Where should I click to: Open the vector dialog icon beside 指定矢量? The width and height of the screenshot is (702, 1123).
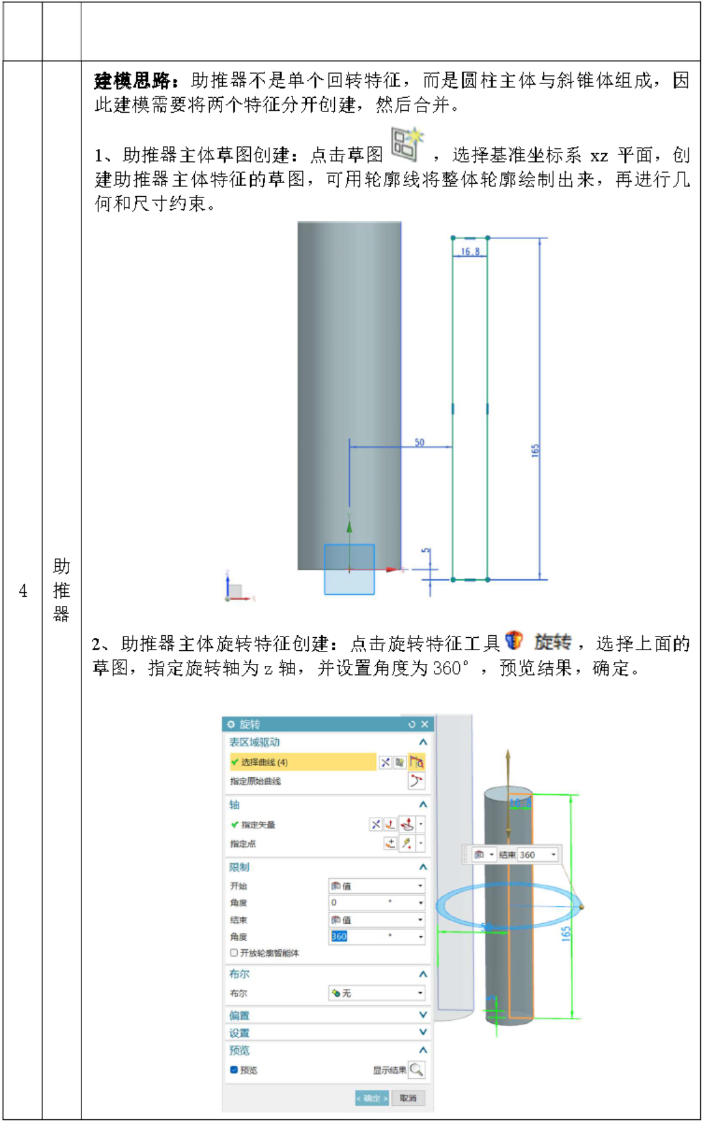pos(390,824)
